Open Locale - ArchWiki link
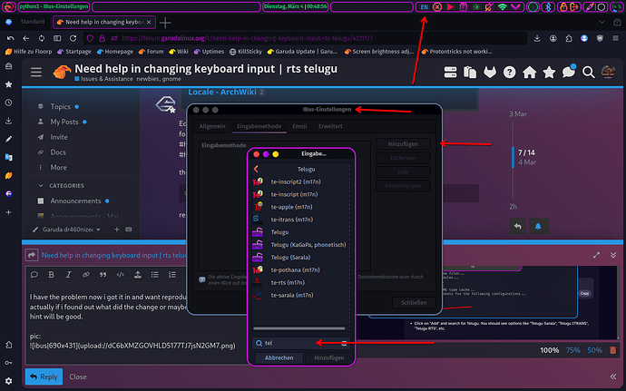The width and height of the screenshot is (626, 391). (222, 92)
